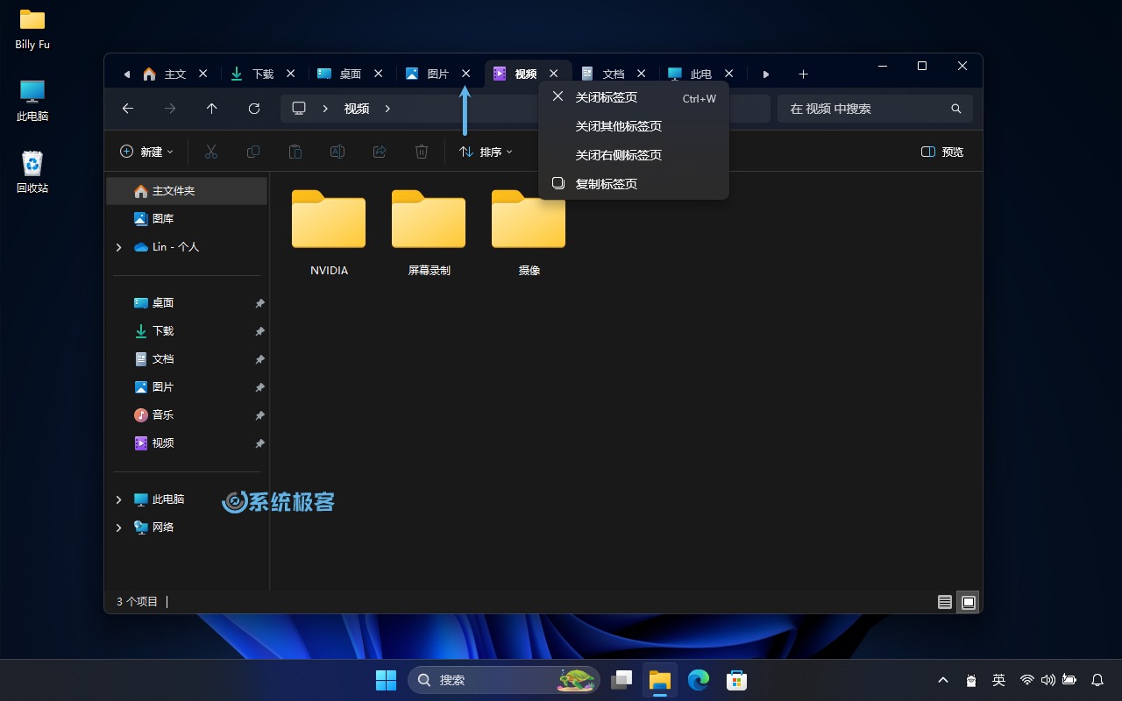Click the search box 在 视频 中搜索

coord(875,109)
